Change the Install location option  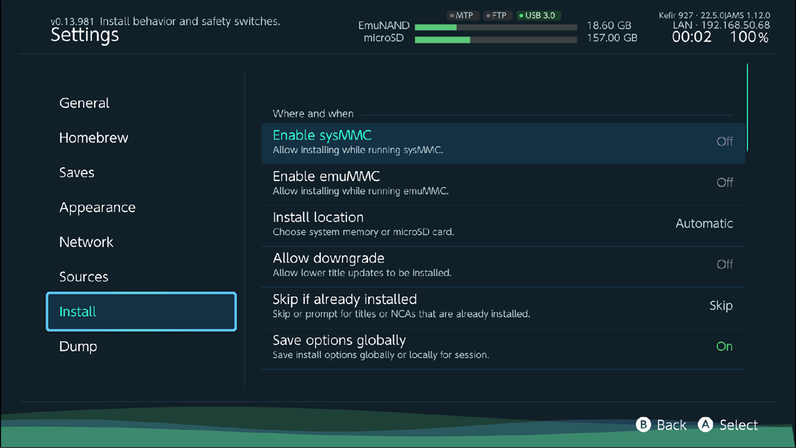(x=503, y=225)
